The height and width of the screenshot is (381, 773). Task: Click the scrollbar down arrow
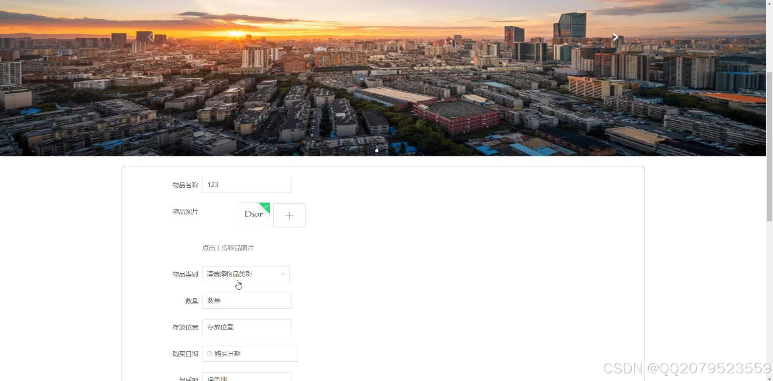pyautogui.click(x=769, y=378)
